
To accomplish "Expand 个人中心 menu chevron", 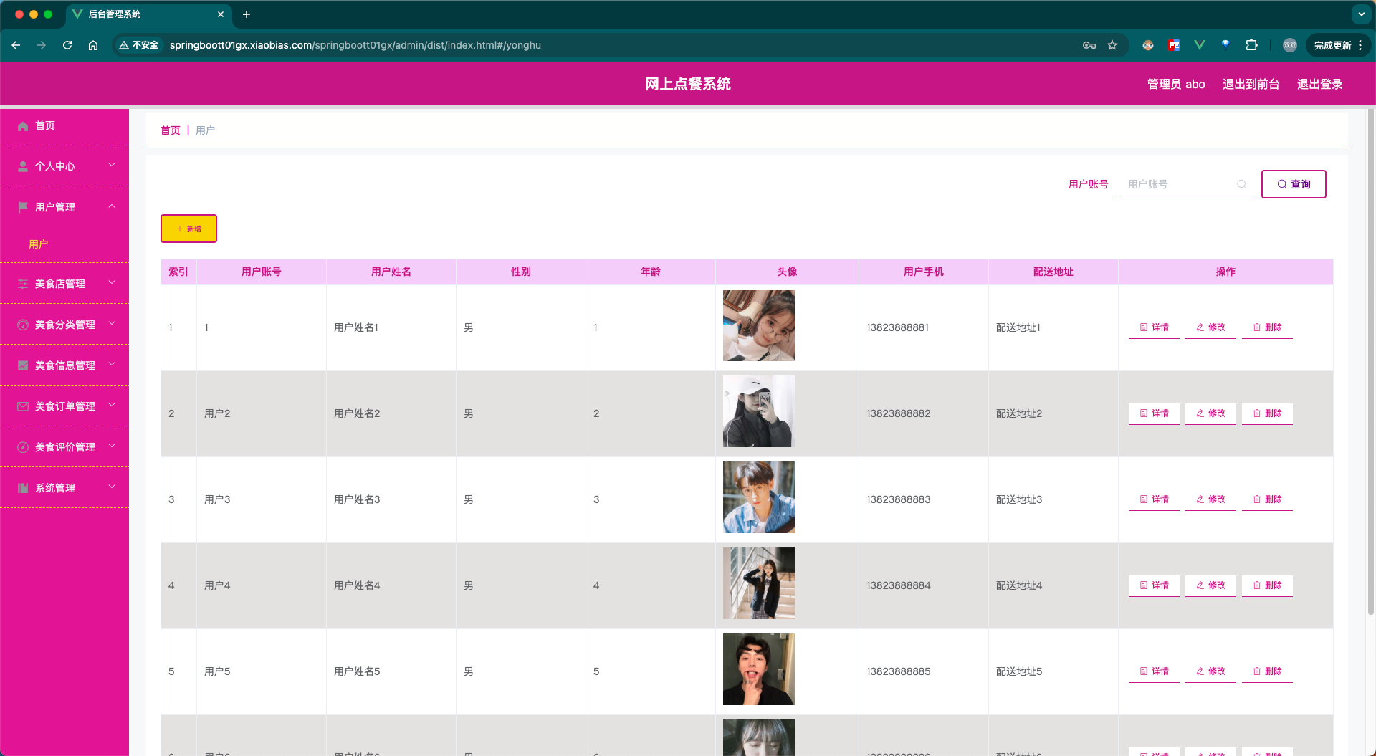I will coord(112,166).
